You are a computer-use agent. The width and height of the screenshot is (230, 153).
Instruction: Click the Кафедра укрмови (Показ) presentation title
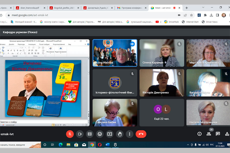coord(20,32)
